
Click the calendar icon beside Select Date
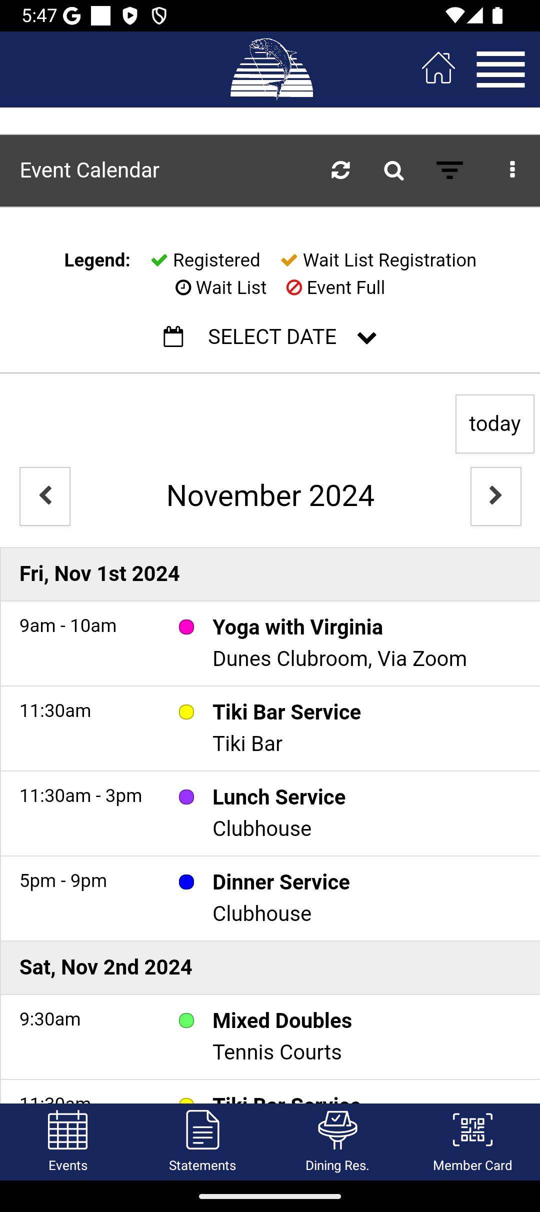point(173,337)
